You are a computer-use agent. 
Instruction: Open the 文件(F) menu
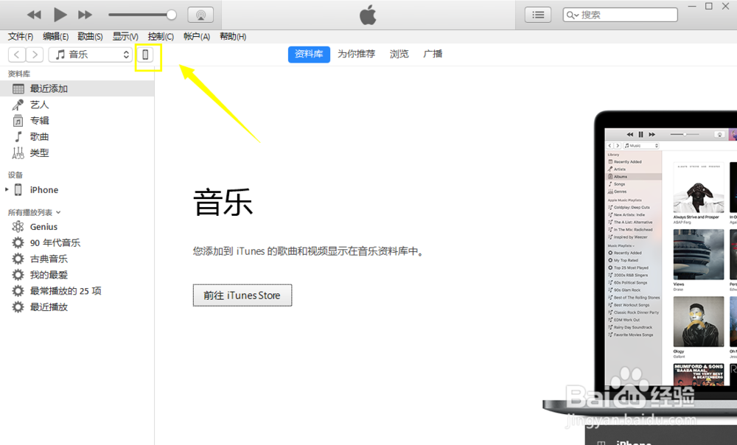[20, 37]
